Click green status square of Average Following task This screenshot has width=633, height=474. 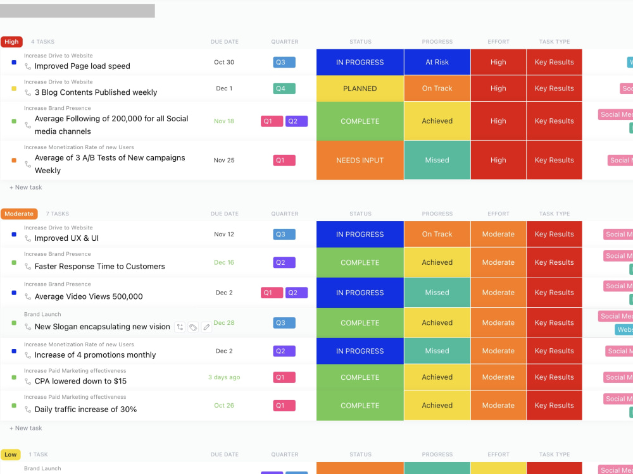click(x=14, y=121)
